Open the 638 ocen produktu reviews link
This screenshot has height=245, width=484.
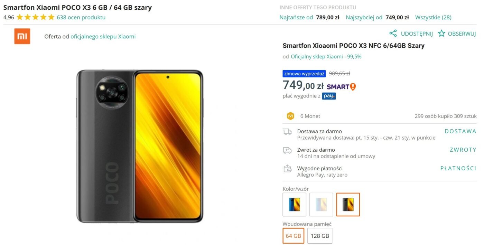81,17
